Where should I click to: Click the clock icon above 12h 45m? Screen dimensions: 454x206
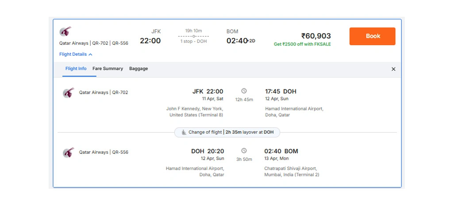(x=244, y=91)
